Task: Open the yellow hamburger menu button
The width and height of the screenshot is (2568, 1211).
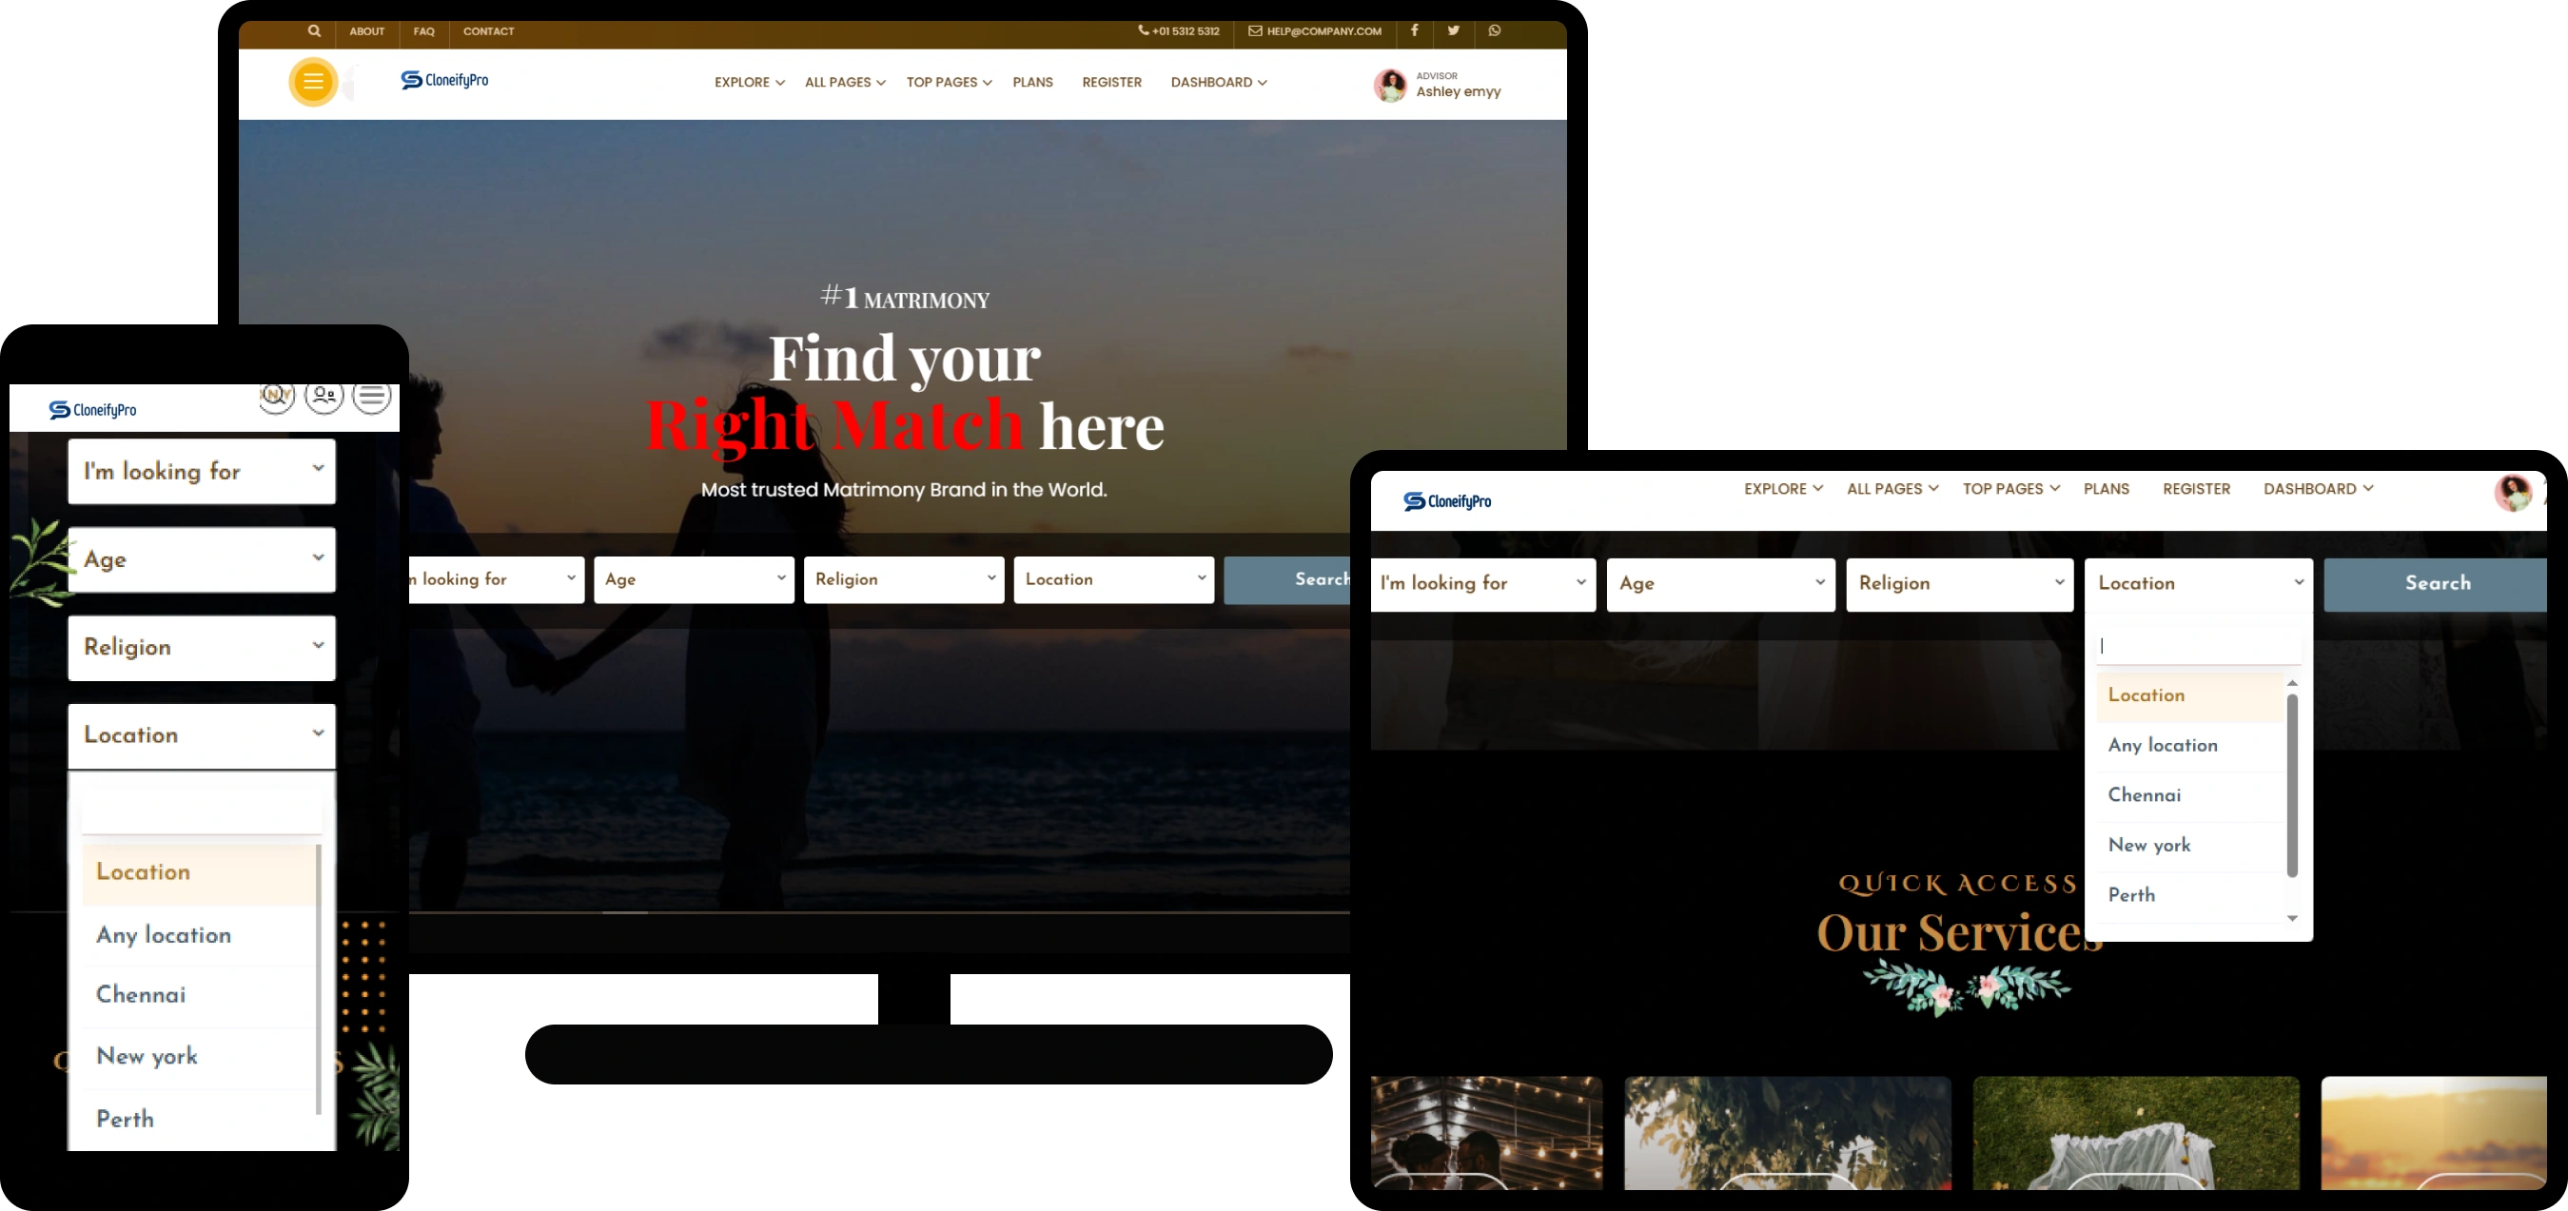Action: point(313,82)
